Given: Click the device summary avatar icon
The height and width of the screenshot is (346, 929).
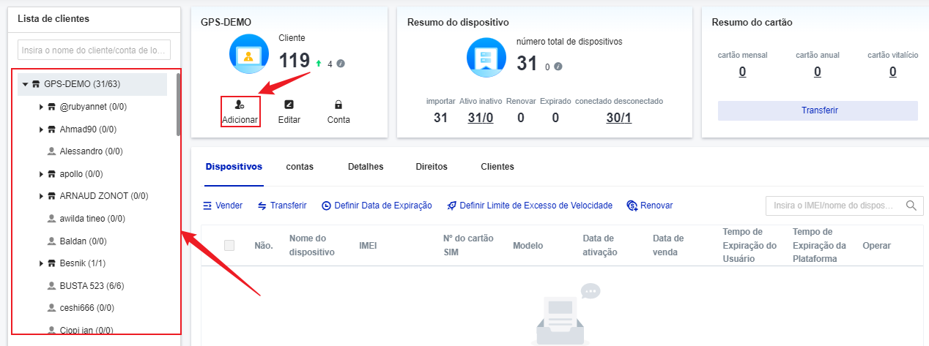Looking at the screenshot, I should coord(487,57).
